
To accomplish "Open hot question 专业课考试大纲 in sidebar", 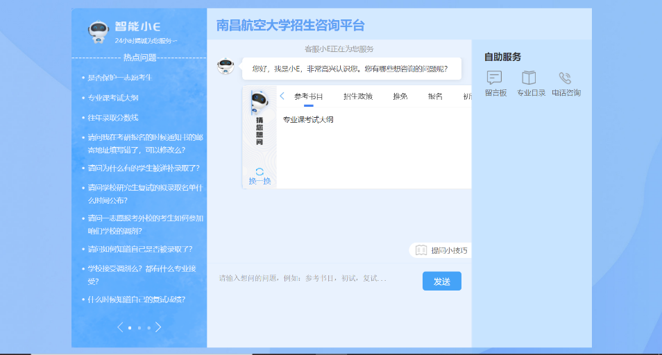I will [x=113, y=98].
